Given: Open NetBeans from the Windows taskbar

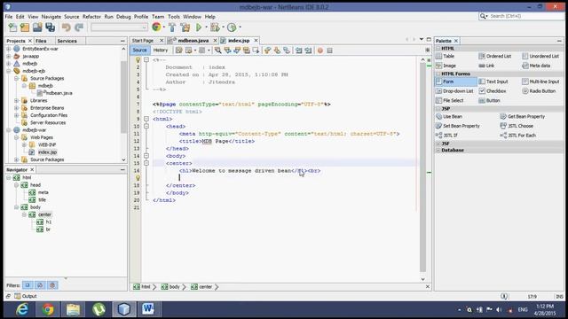Looking at the screenshot, I should click(124, 309).
